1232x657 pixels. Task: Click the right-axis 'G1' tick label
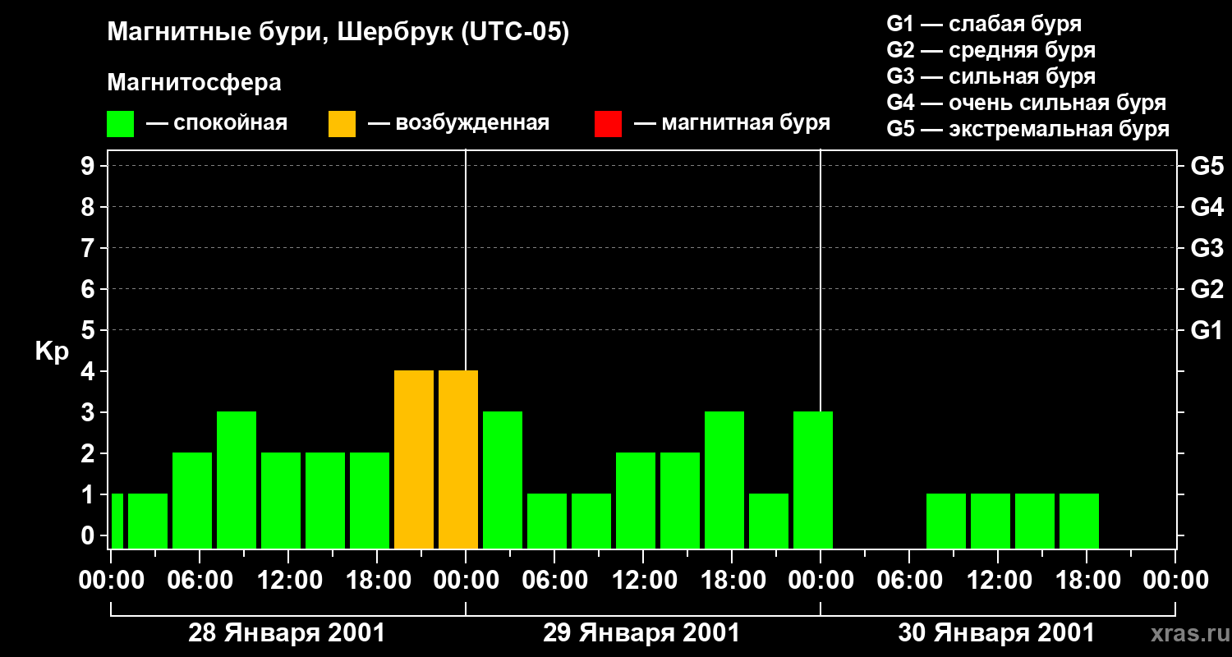[1207, 330]
